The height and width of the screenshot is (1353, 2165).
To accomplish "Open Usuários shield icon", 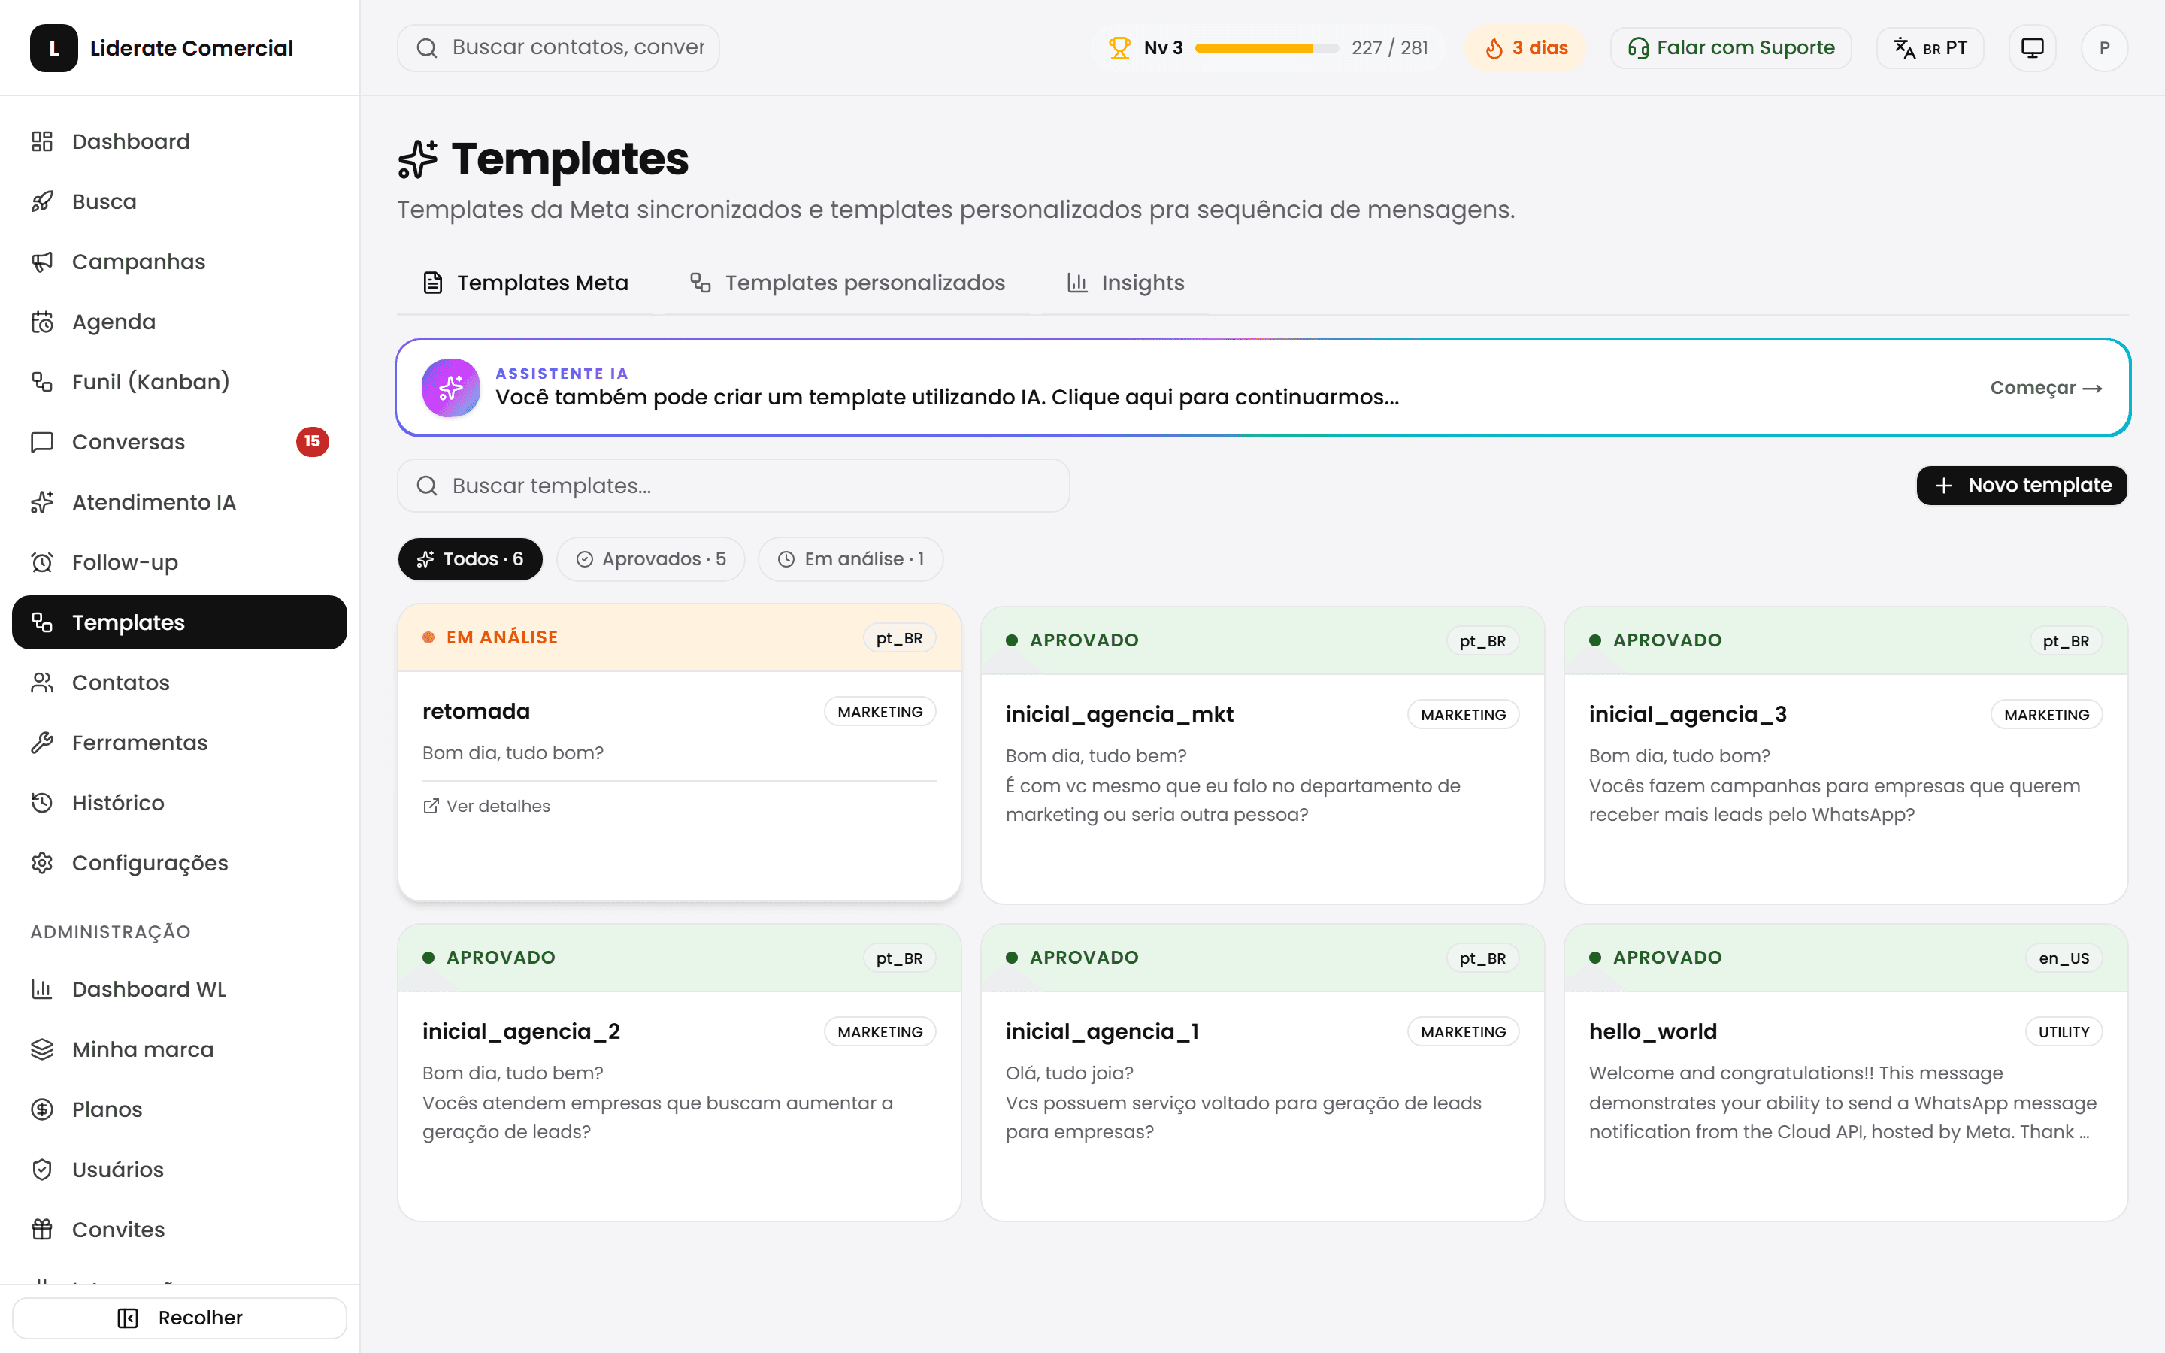I will click(x=42, y=1170).
